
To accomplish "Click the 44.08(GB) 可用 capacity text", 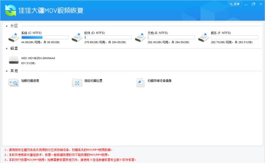I will point(41,42).
